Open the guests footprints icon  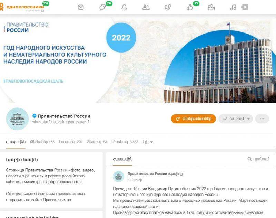point(168,7)
